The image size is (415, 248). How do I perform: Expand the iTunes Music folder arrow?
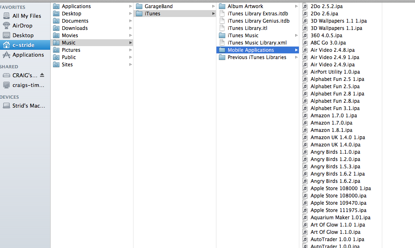296,35
